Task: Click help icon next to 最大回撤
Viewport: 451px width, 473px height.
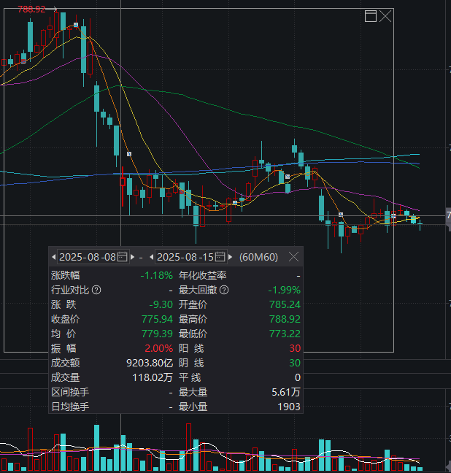Action: tap(224, 290)
